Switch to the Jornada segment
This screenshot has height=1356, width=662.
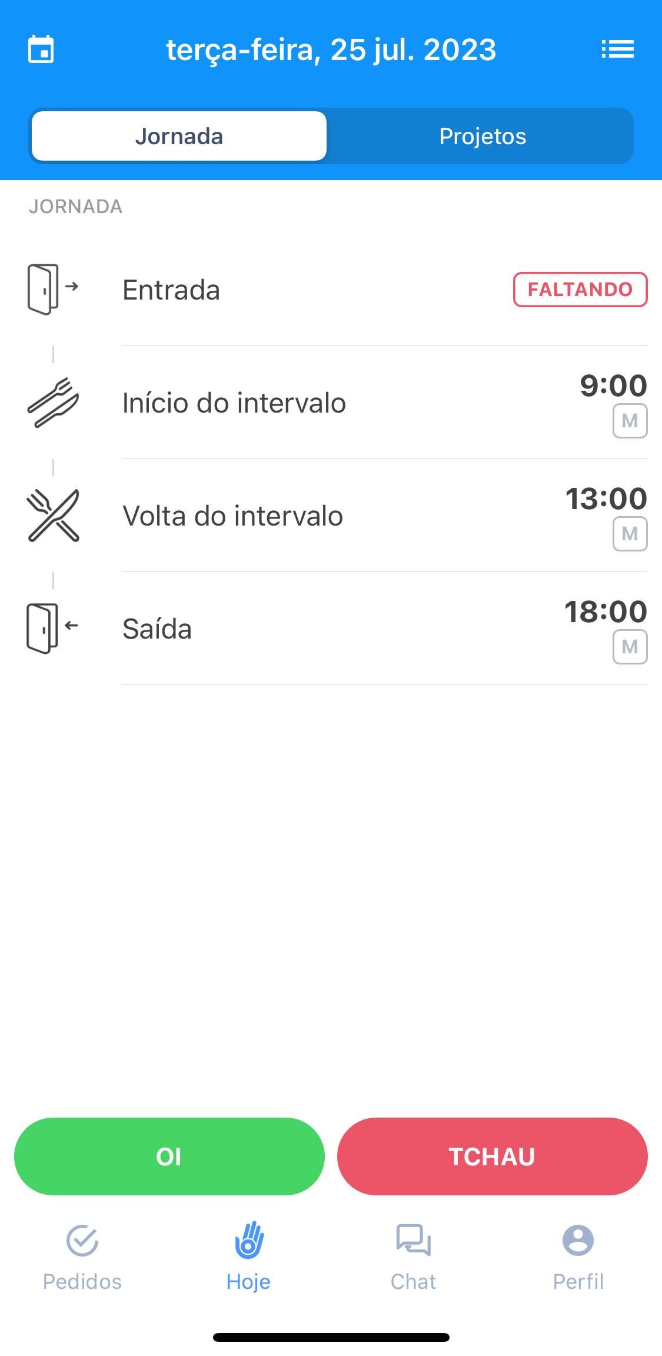click(x=179, y=136)
